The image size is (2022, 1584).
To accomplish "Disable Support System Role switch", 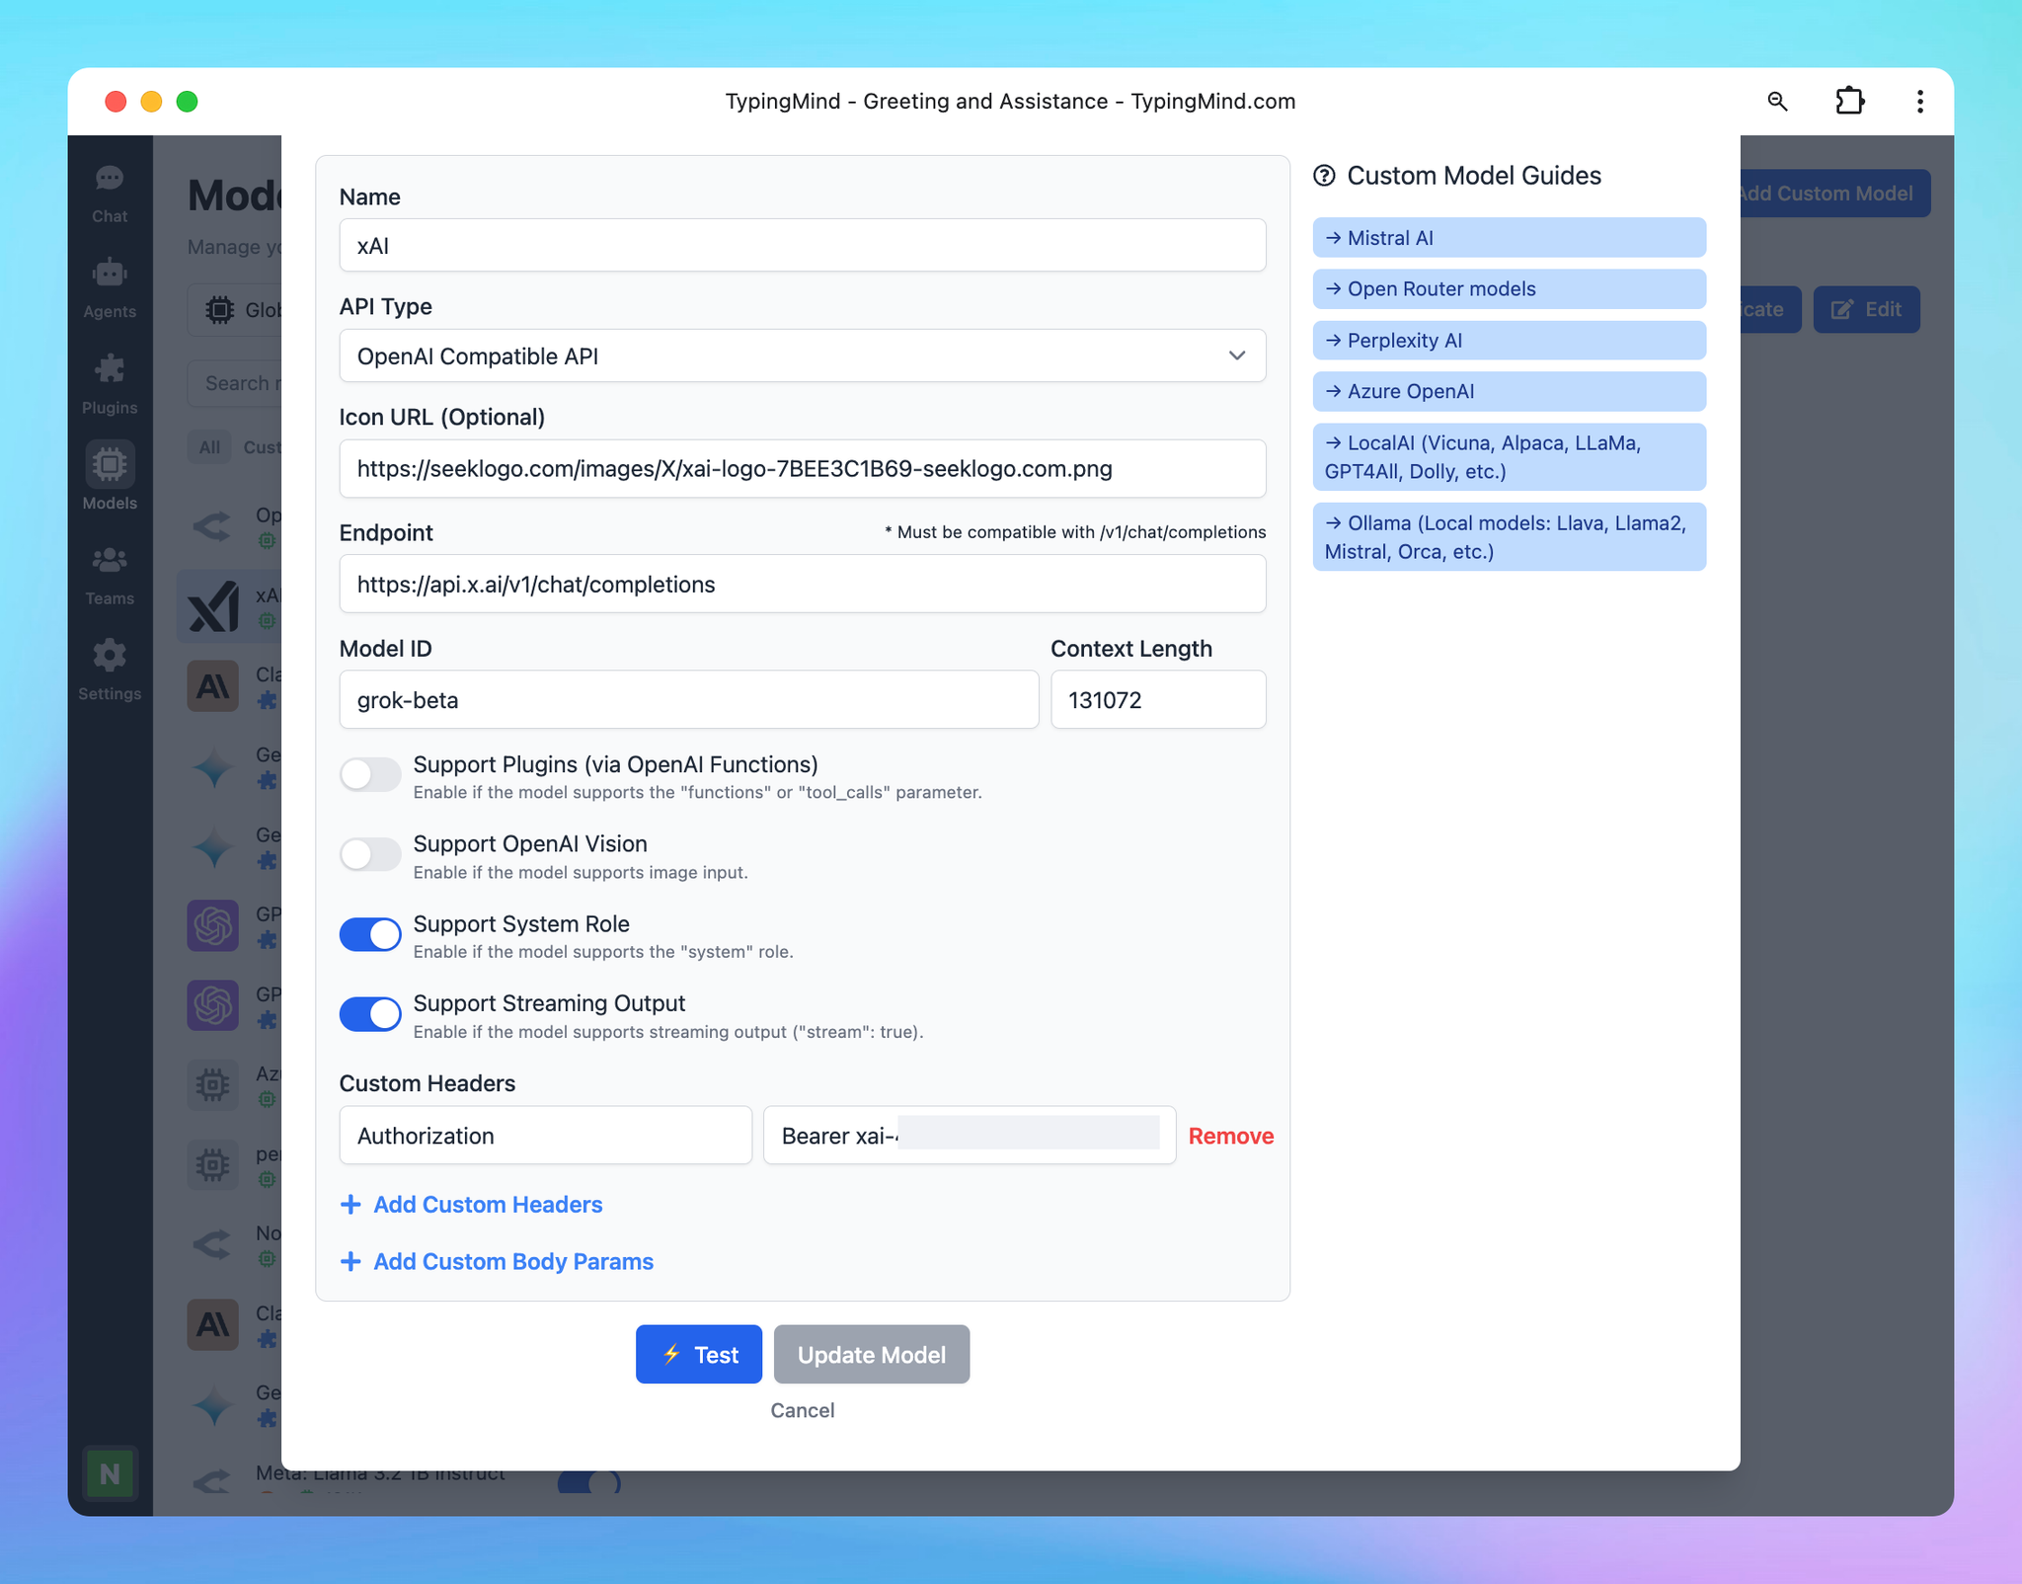I will (370, 934).
